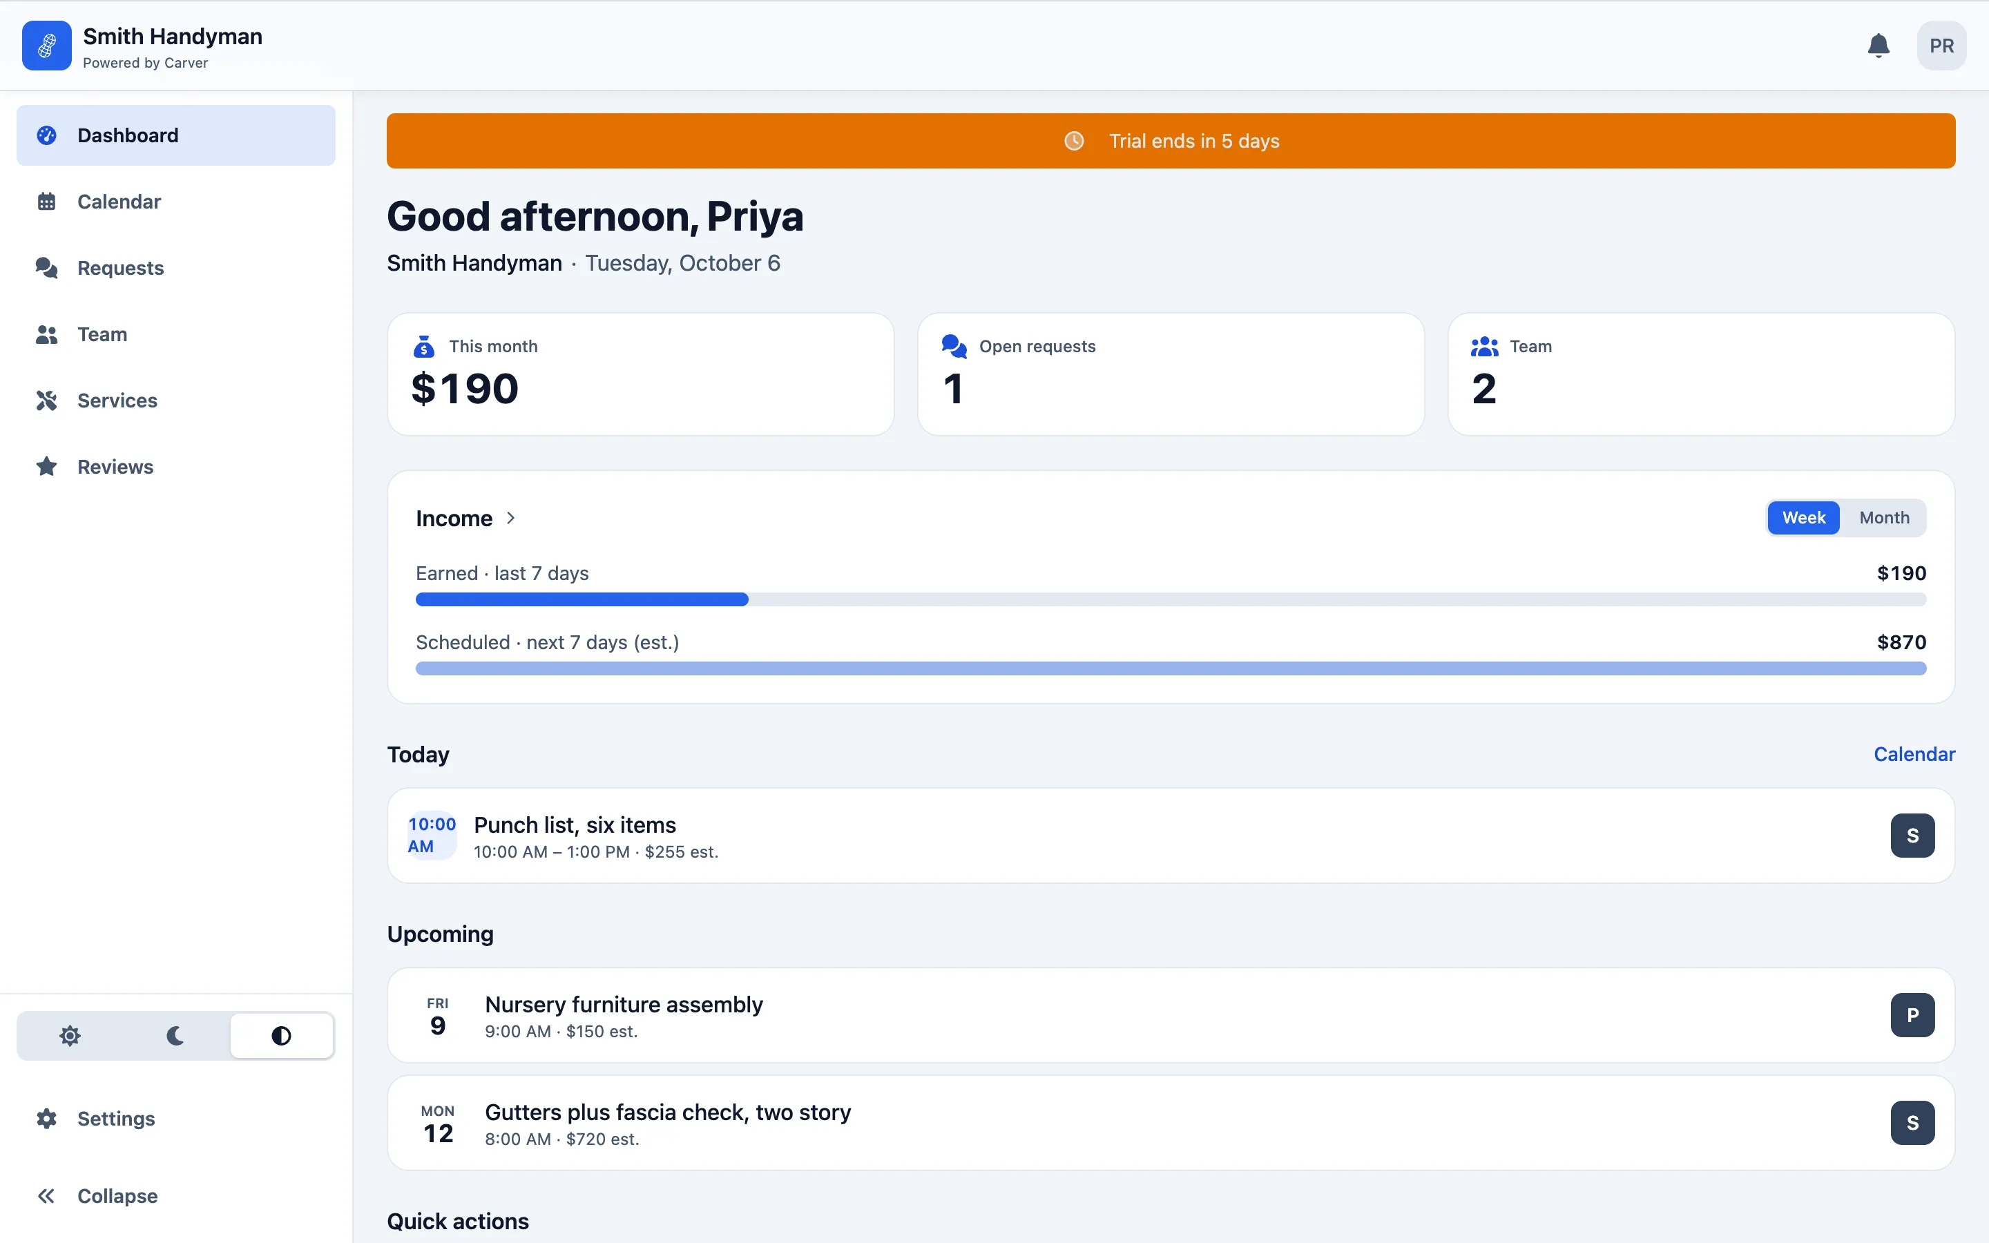The width and height of the screenshot is (1989, 1243).
Task: Click the Team people icon in sidebar
Action: (47, 335)
